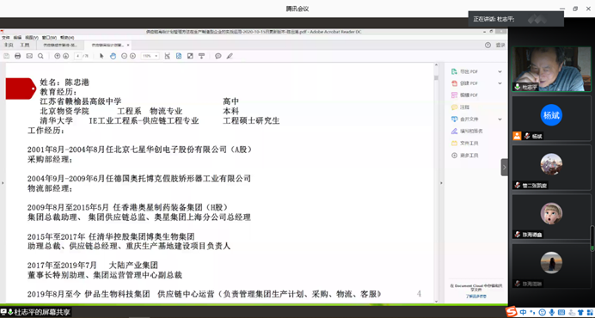This screenshot has width=595, height=318.
Task: Open the 文件 menu
Action: (x=6, y=38)
